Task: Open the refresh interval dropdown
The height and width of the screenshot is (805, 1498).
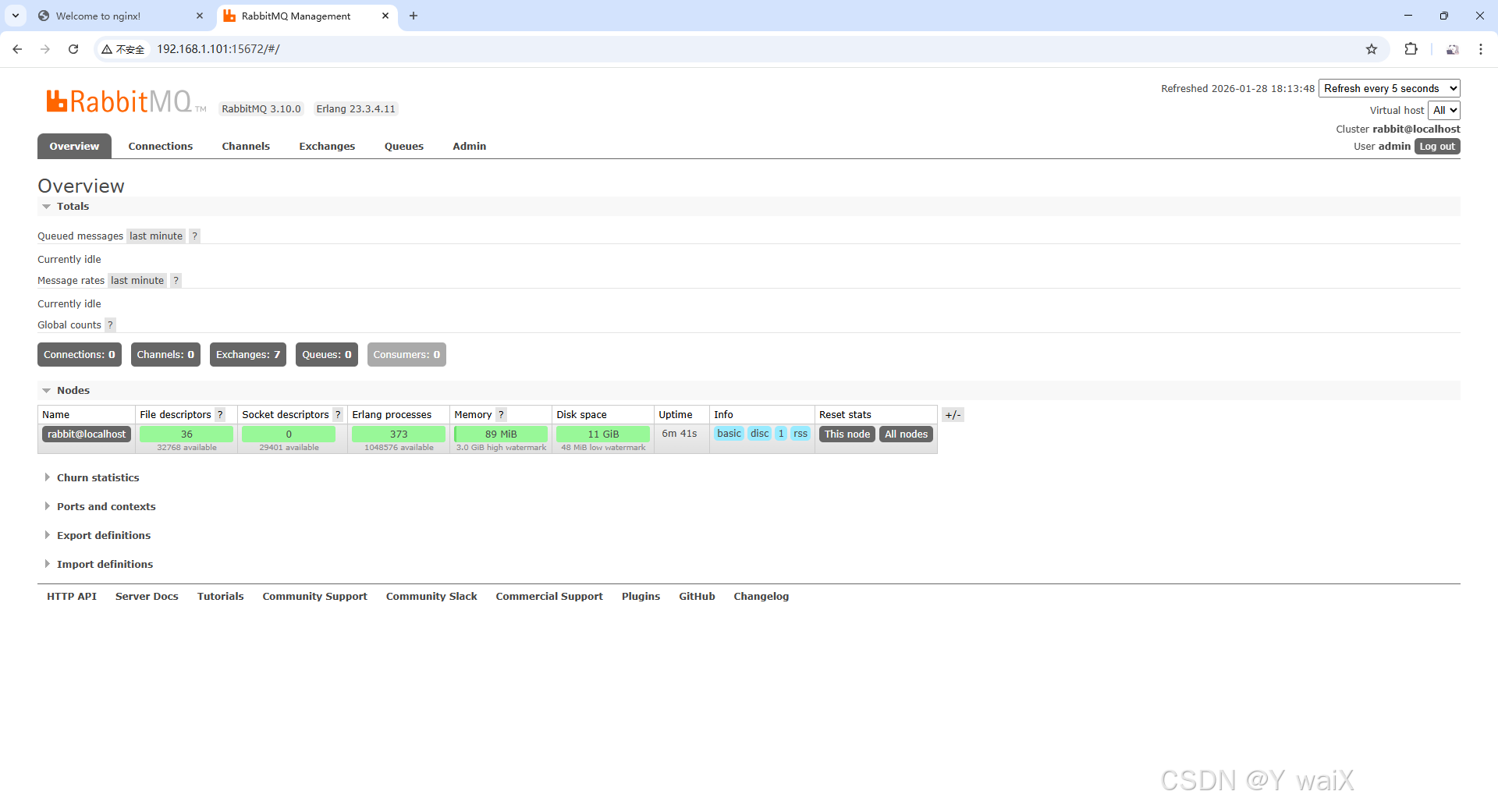Action: [x=1390, y=89]
